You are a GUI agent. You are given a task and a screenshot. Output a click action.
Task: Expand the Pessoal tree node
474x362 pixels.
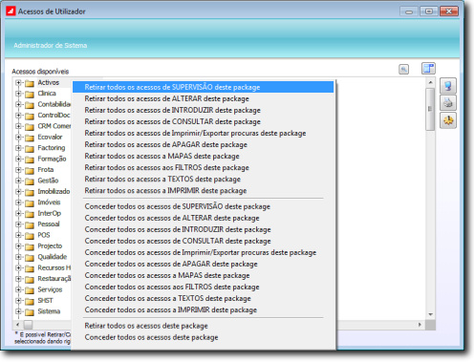(x=18, y=224)
